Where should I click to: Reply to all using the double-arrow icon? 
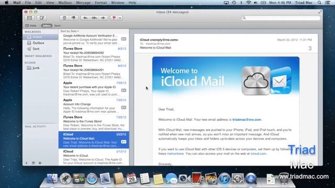coord(94,18)
